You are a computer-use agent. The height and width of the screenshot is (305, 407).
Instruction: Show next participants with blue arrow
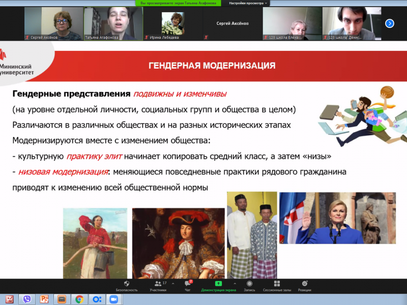(x=389, y=23)
